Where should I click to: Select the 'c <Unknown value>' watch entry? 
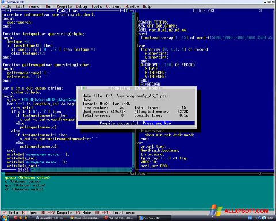[x=23, y=181]
